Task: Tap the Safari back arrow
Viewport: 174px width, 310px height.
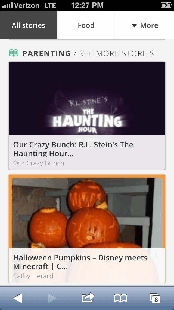Action: [18, 298]
